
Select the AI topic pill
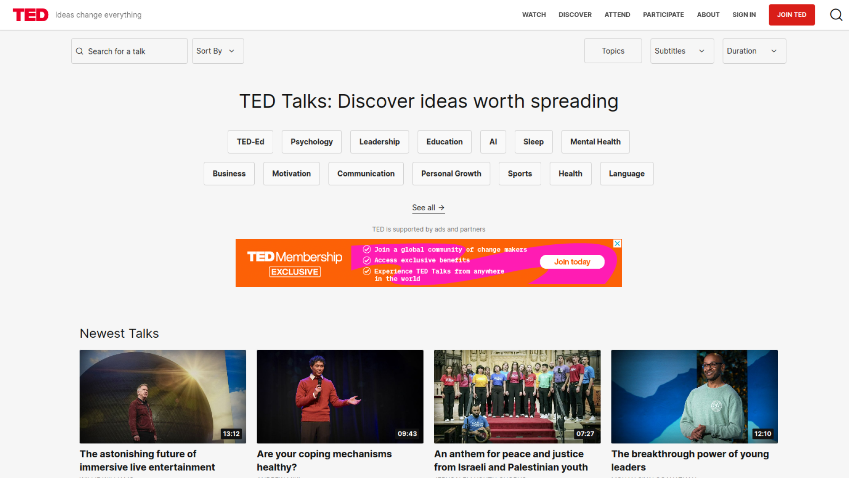[x=493, y=142]
